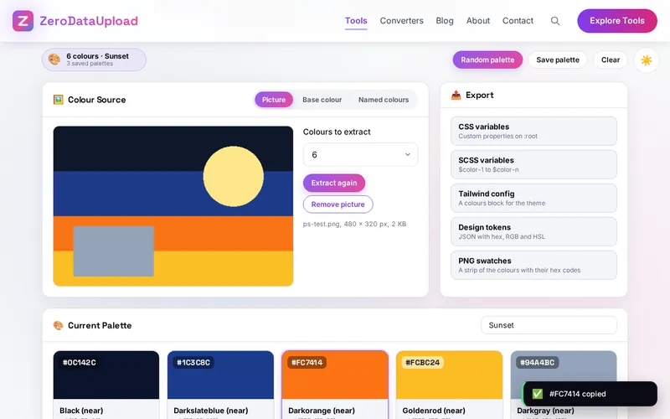Screen dimensions: 670x419
Task: Click the Explore Tools button
Action: click(617, 21)
